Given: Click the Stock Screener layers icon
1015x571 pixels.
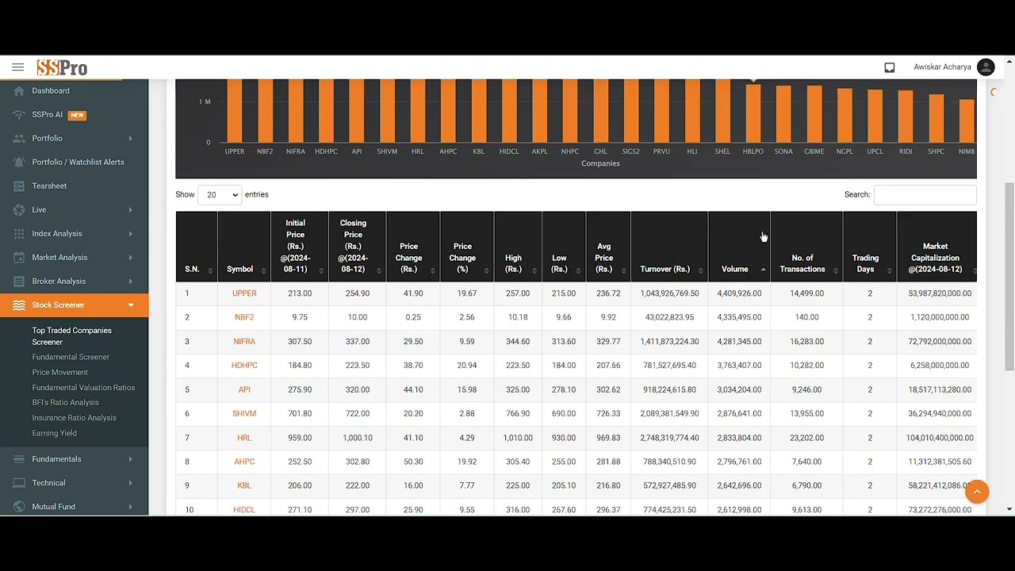Looking at the screenshot, I should point(19,305).
